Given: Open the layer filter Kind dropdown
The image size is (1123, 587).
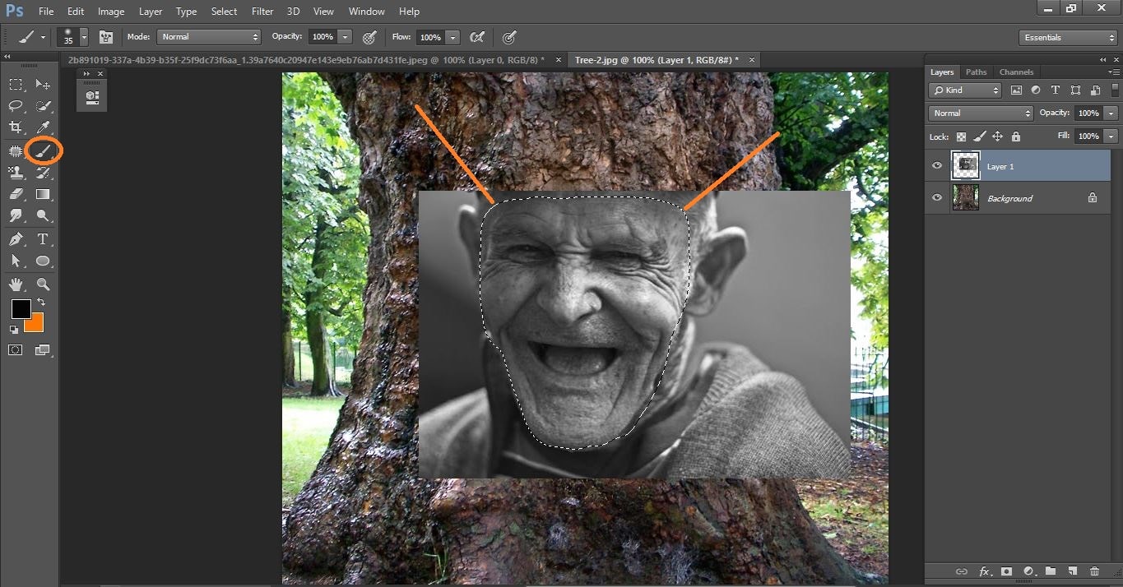Looking at the screenshot, I should (x=964, y=90).
